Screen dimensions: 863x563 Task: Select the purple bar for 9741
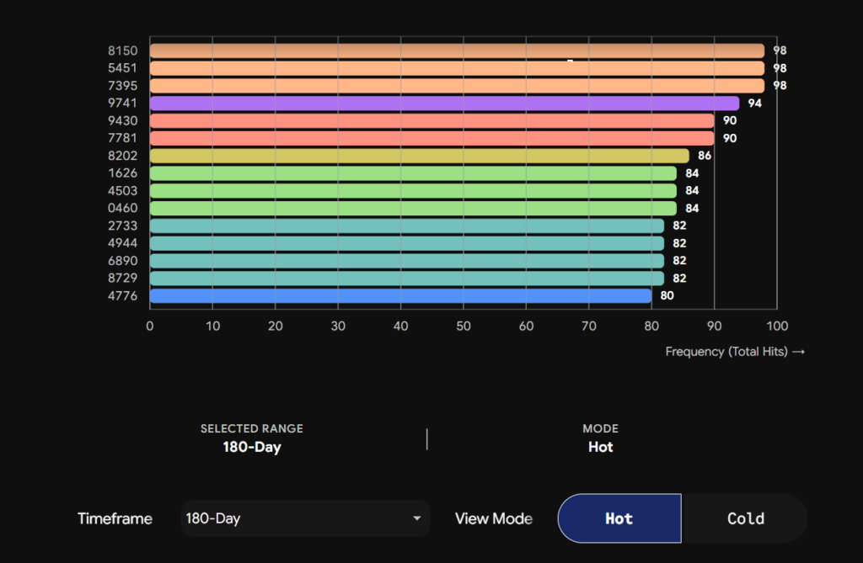[445, 104]
